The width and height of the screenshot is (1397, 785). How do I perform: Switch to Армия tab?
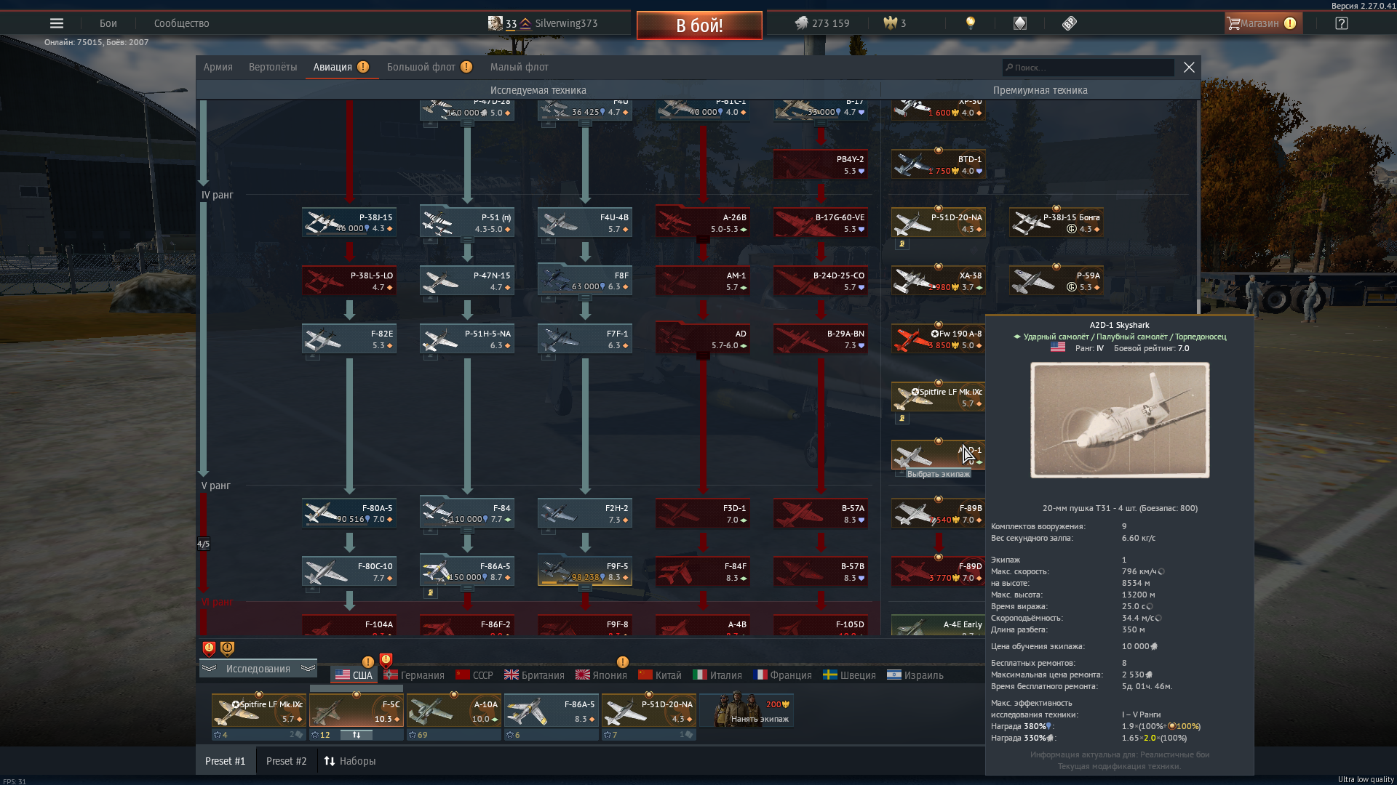point(218,67)
